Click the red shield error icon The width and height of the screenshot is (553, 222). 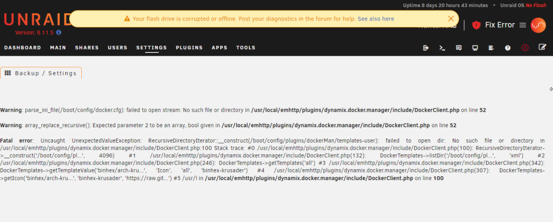(x=477, y=25)
